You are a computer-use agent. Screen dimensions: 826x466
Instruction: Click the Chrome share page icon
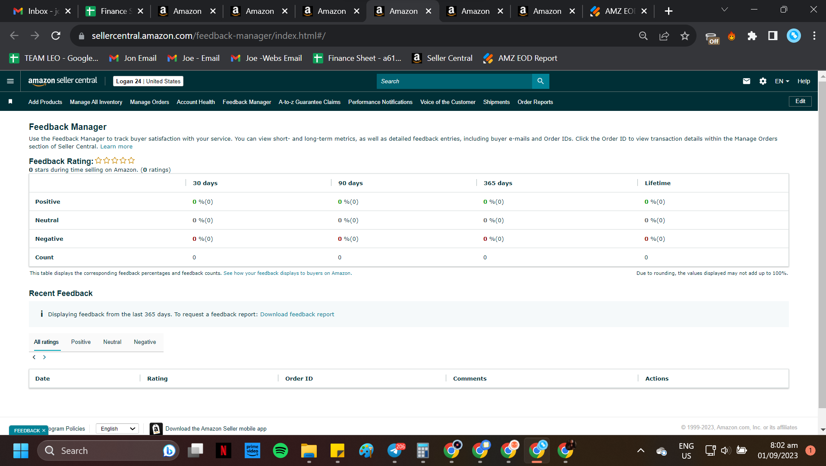664,36
